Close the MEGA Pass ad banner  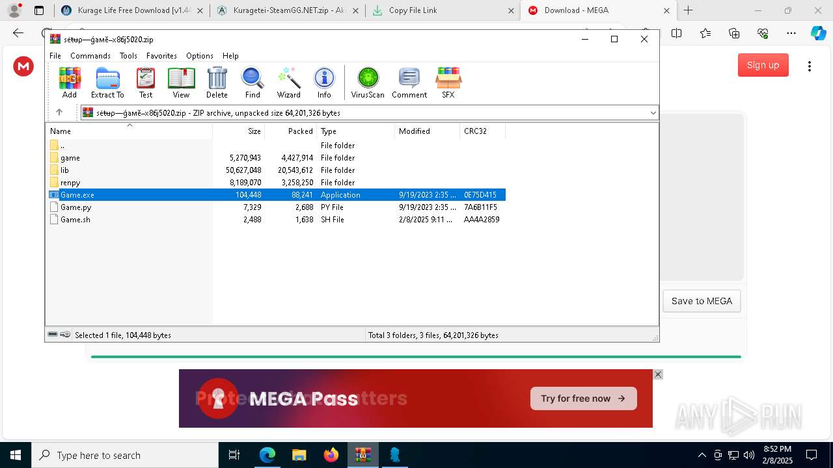(x=658, y=374)
